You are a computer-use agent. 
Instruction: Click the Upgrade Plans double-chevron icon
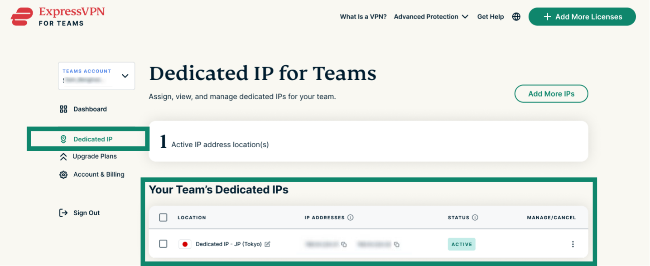coord(63,156)
